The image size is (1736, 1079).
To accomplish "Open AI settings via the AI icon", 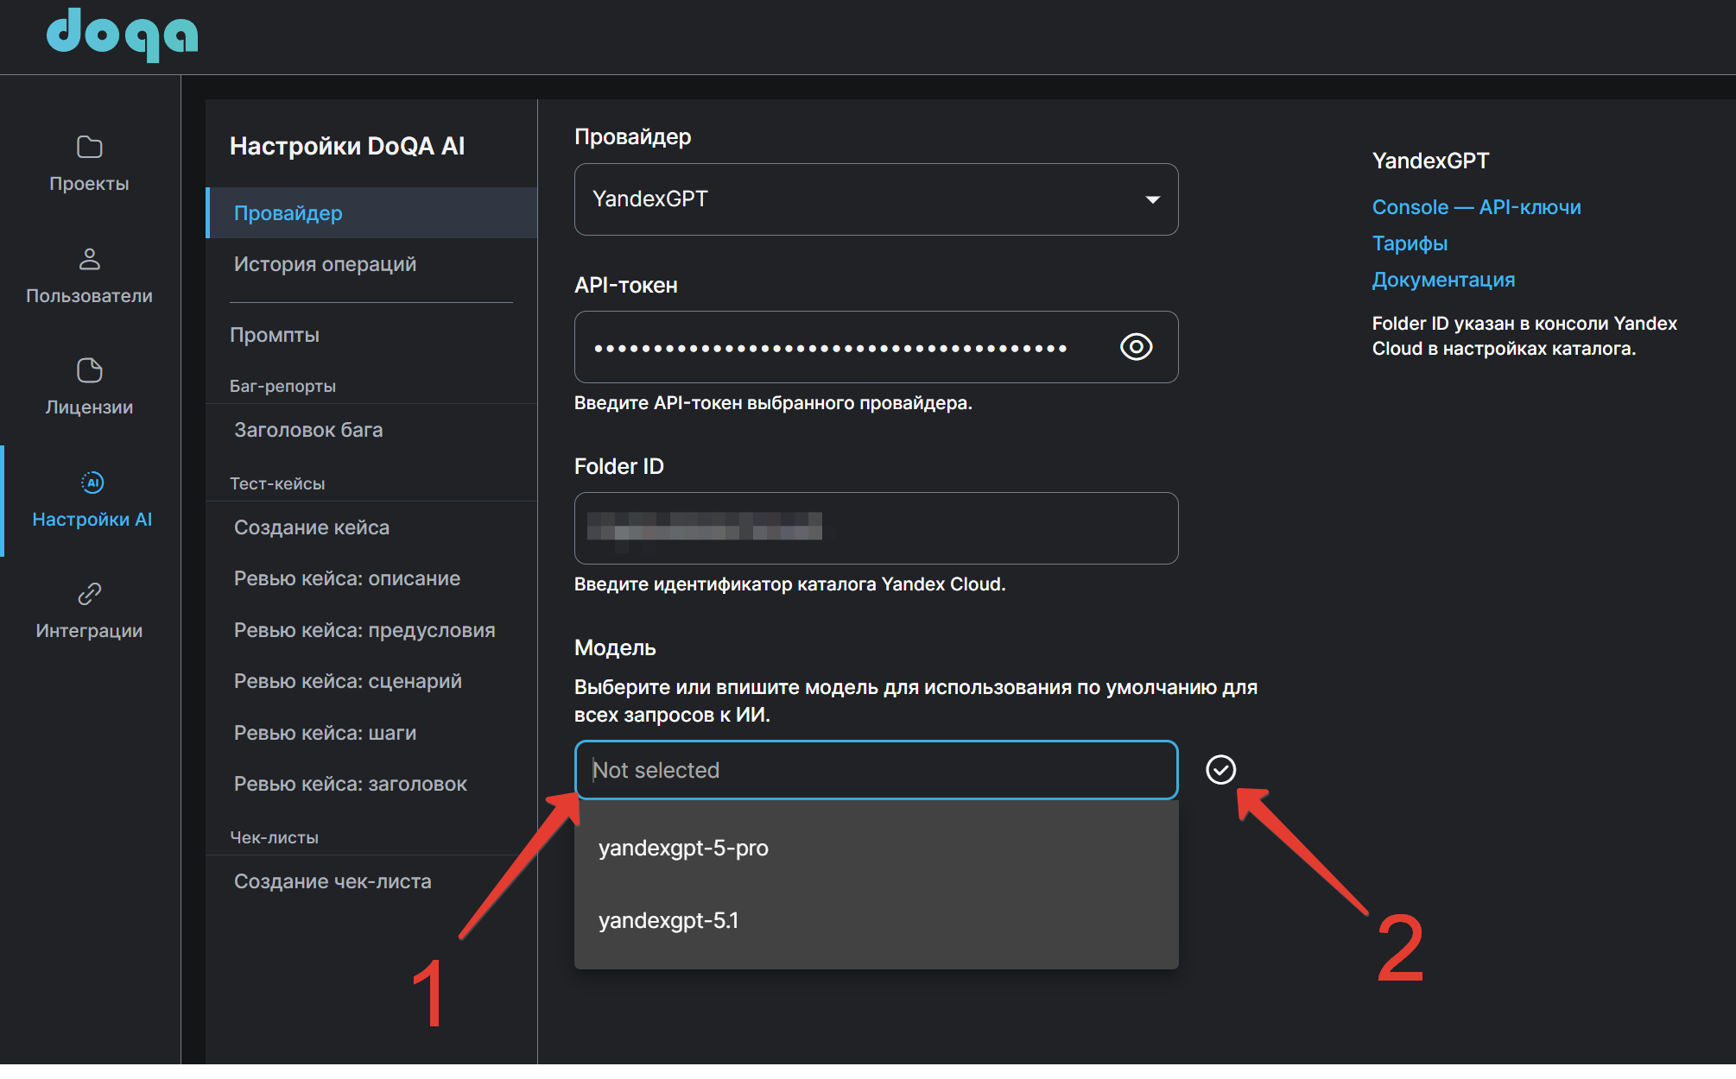I will click(92, 483).
